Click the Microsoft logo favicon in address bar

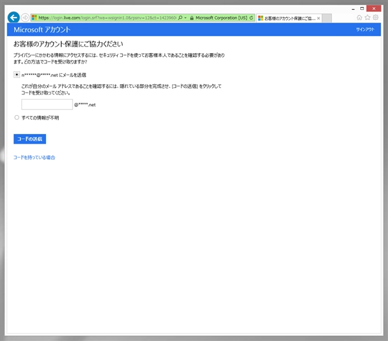pos(34,18)
